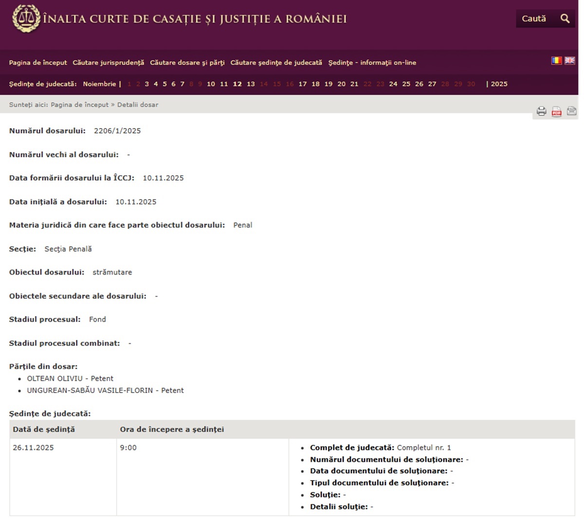This screenshot has height=523, width=584.
Task: Select hearing day 26 in calendar
Action: (x=419, y=84)
